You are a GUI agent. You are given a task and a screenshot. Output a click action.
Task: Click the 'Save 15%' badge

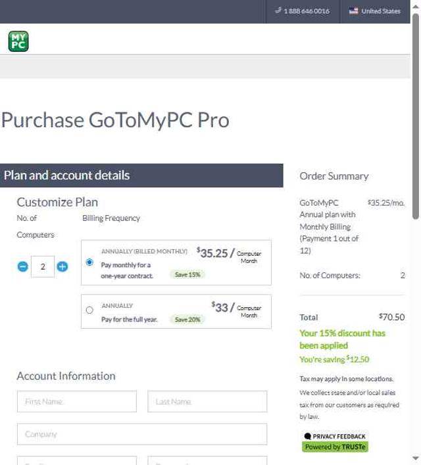187,275
